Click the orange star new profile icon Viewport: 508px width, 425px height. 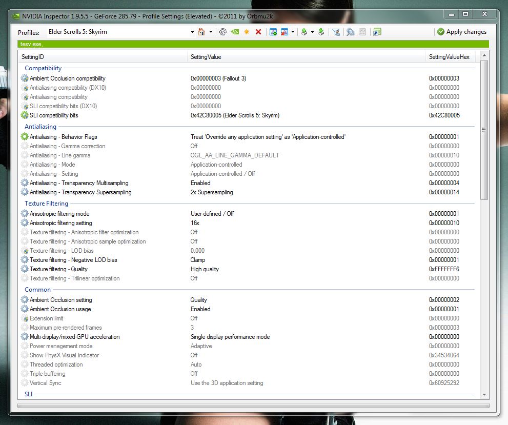[247, 32]
